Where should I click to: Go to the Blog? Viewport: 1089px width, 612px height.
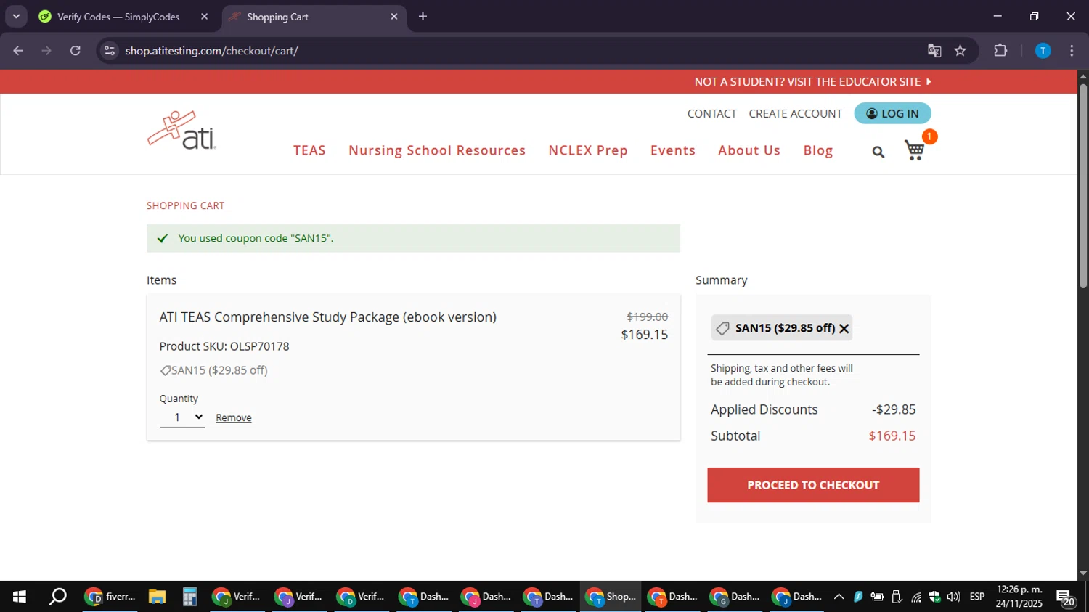coord(818,150)
